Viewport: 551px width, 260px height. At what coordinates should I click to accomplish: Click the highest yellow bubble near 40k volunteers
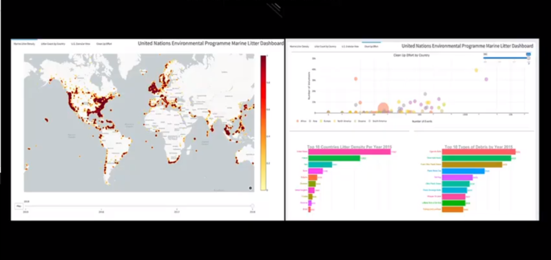[477, 70]
